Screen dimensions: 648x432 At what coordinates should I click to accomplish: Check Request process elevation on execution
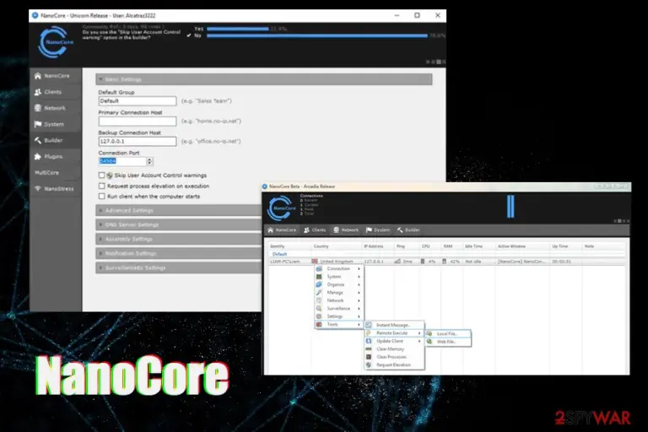click(x=101, y=186)
